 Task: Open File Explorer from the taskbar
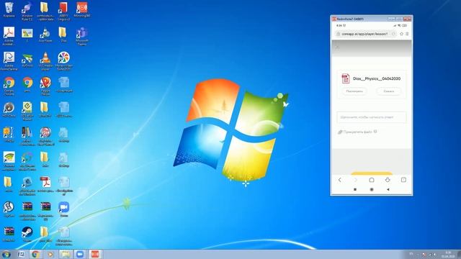pyautogui.click(x=66, y=254)
